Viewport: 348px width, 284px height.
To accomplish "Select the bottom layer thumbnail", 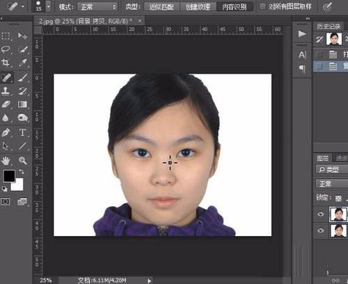I will click(x=338, y=231).
